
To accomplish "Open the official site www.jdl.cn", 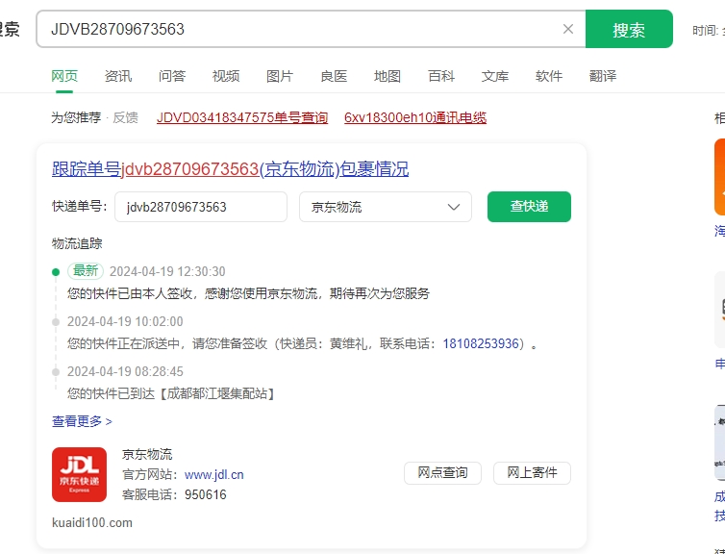I will [x=214, y=474].
